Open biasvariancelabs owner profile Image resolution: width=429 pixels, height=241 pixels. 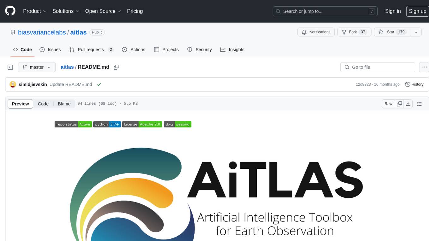coord(42,32)
